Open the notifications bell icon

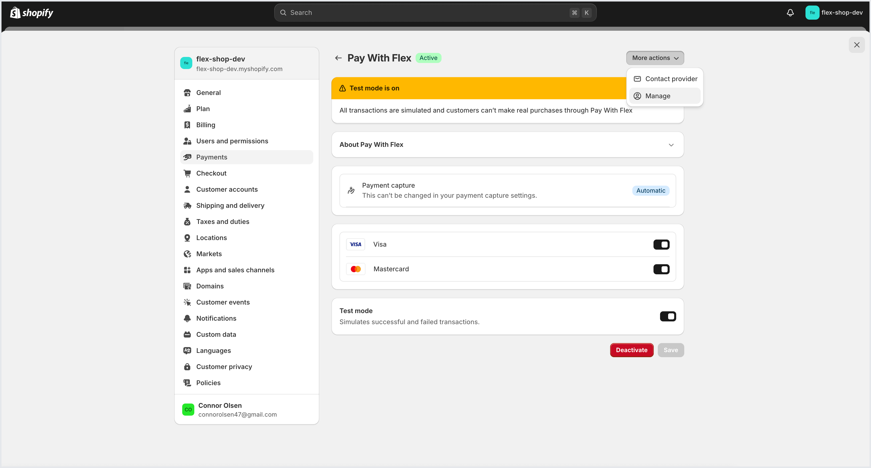tap(790, 13)
